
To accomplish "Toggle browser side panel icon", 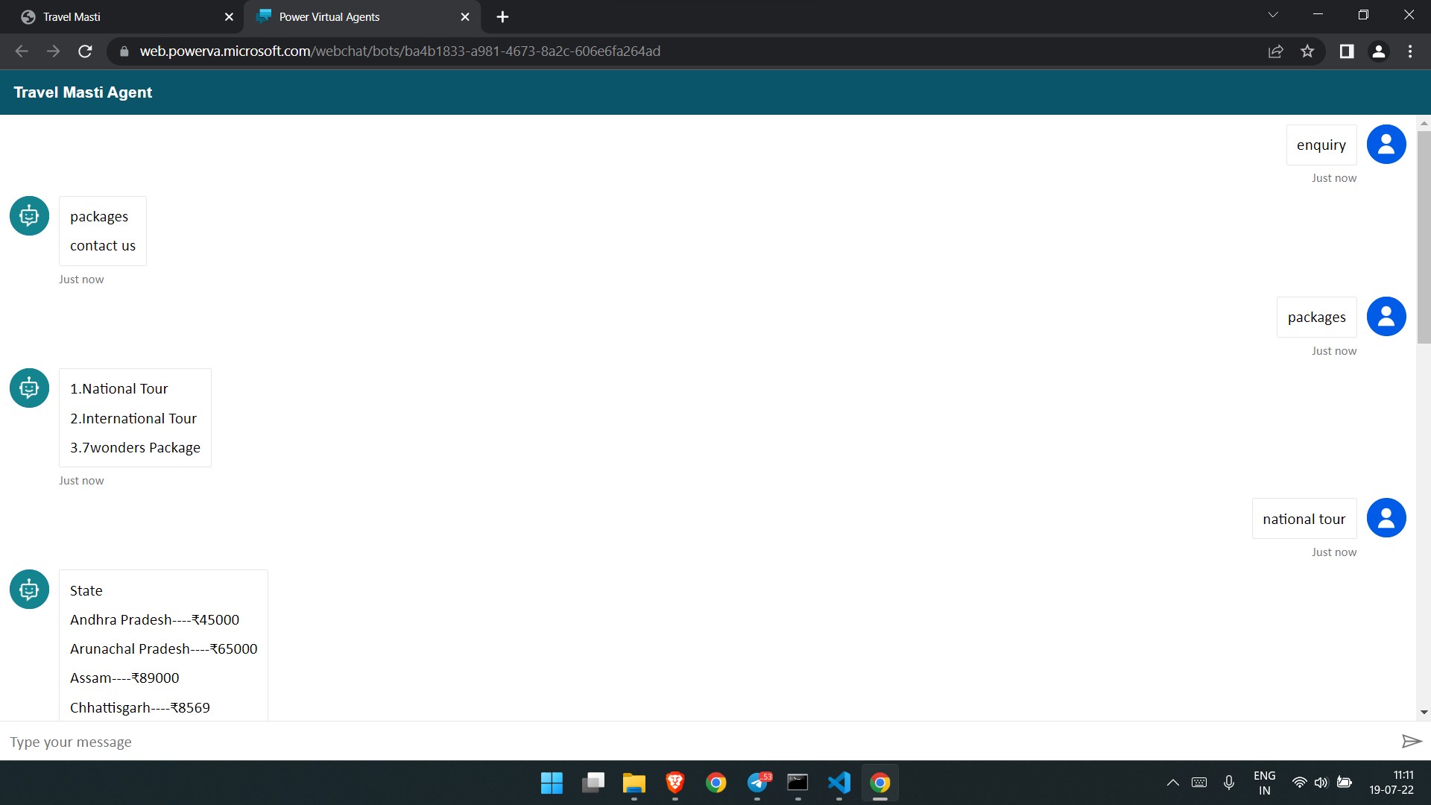I will 1346,51.
